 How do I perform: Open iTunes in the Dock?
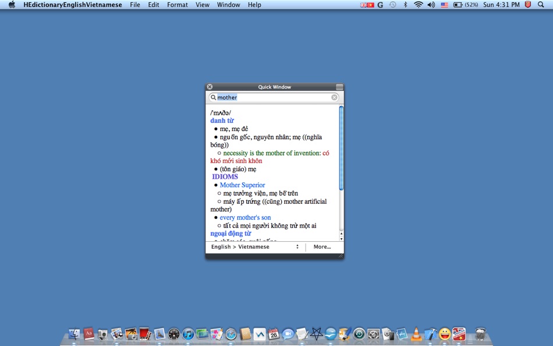click(188, 334)
